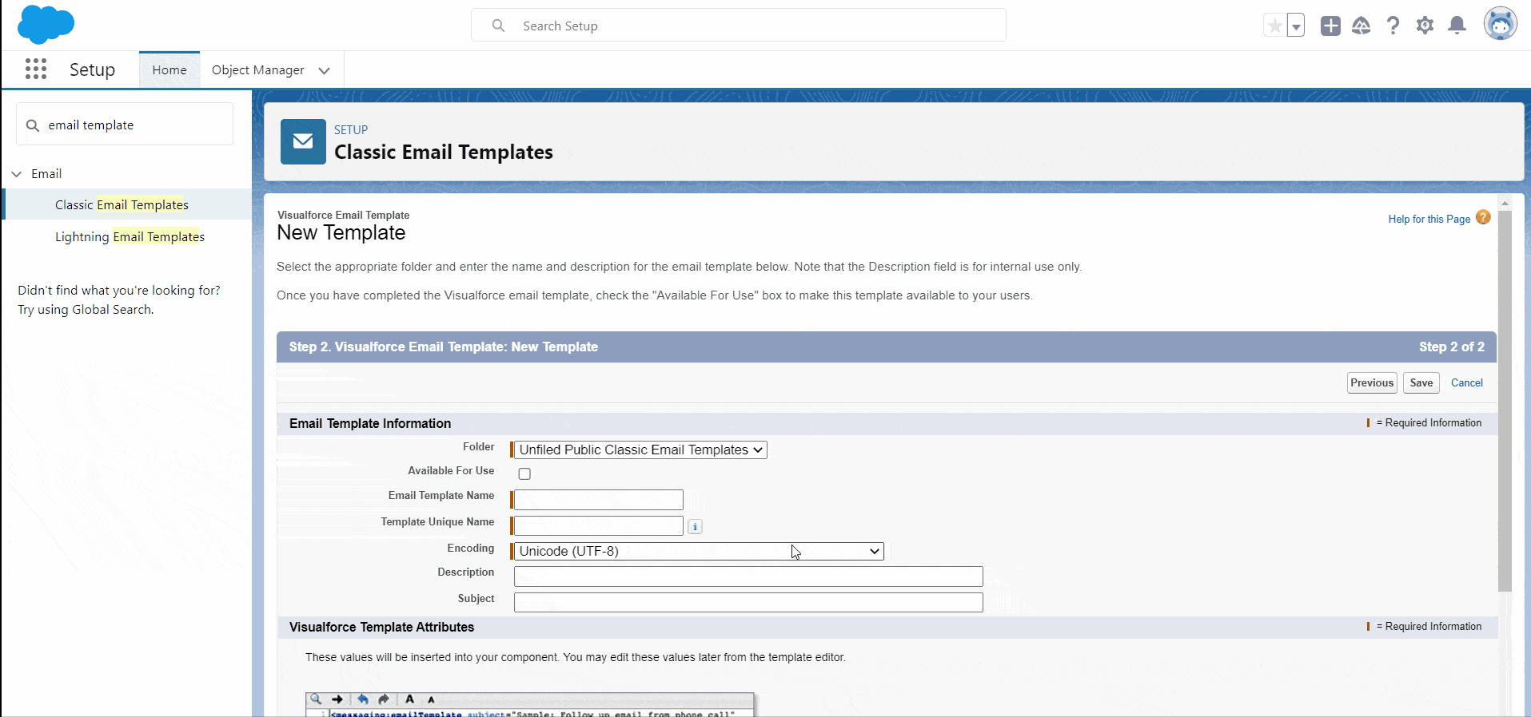Click the Salesforce cloud logo

[46, 24]
